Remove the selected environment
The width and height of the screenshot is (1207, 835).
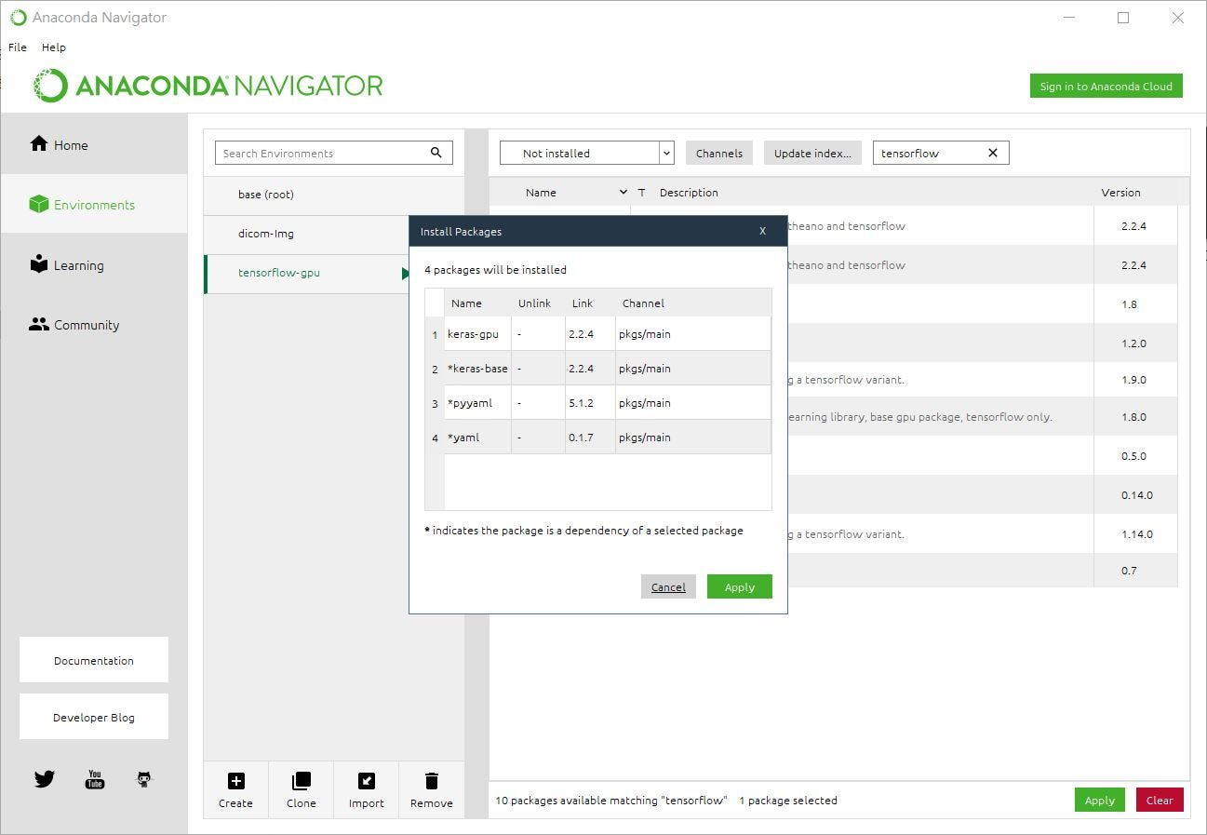(431, 790)
